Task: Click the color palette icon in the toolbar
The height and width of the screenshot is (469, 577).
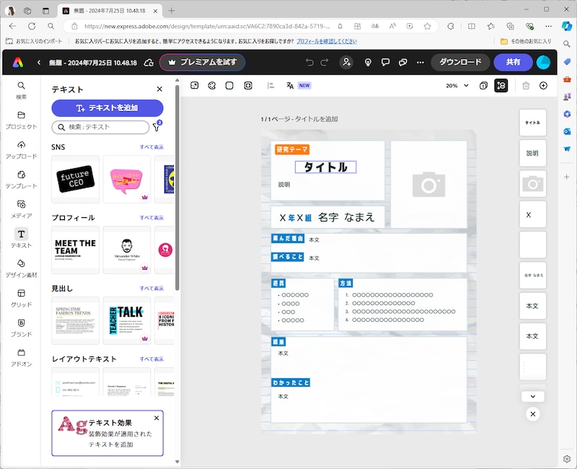Action: pyautogui.click(x=211, y=85)
